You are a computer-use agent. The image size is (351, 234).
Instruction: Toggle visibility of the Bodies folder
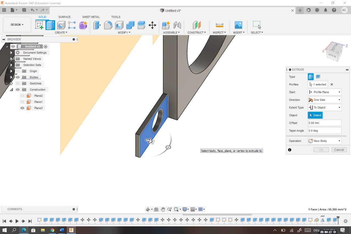coord(18,77)
